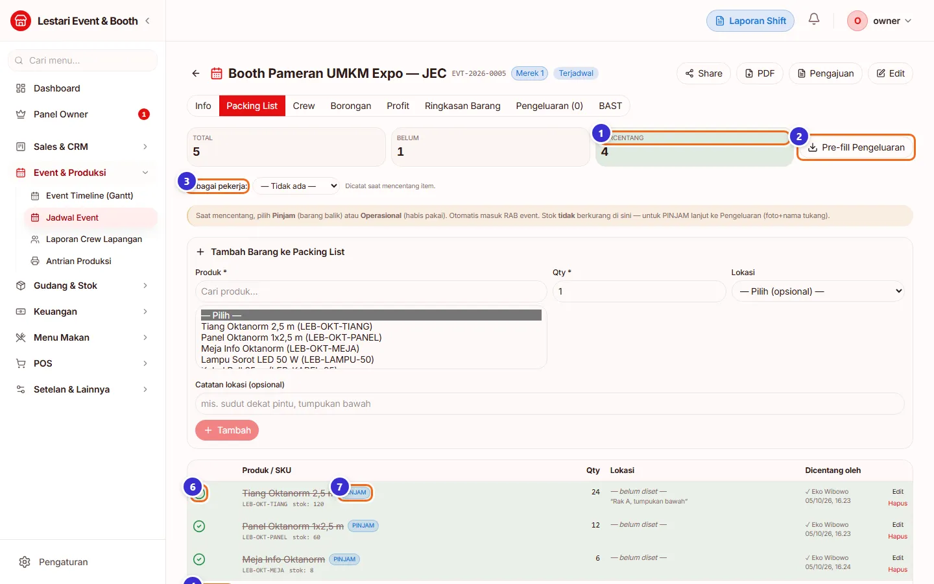
Task: Click the Pre-fill Pengeluaran button
Action: [x=856, y=147]
